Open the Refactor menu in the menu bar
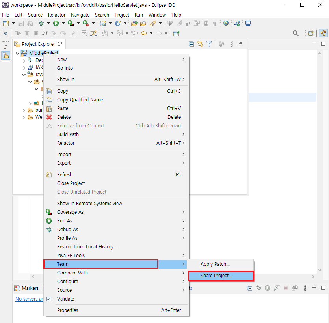This screenshot has height=323, width=329. pyautogui.click(x=57, y=15)
